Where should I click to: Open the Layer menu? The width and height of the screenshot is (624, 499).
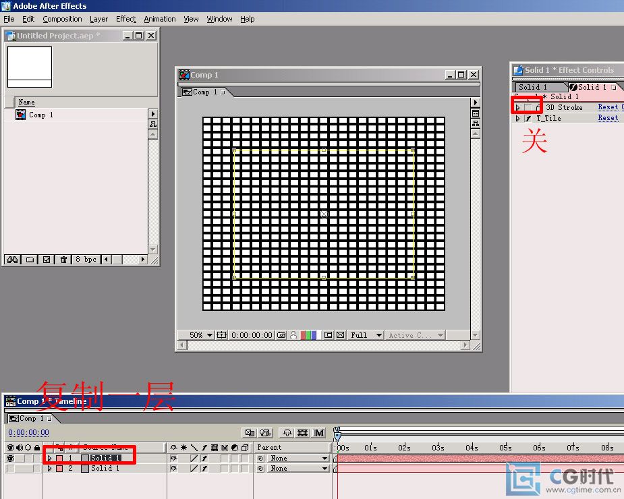point(98,19)
